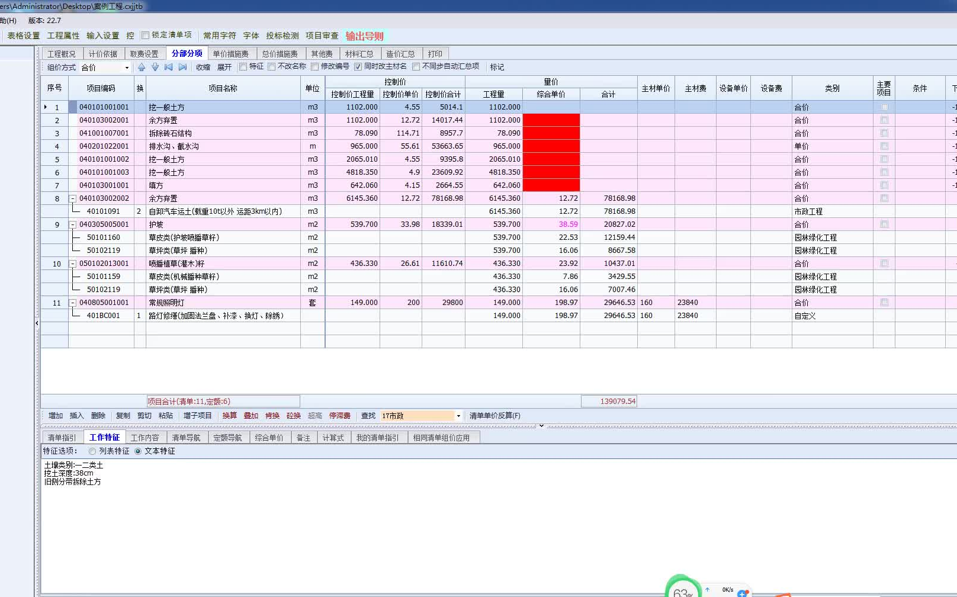This screenshot has width=957, height=597.
Task: Open the 组价方式 合价 dropdown
Action: coord(127,68)
